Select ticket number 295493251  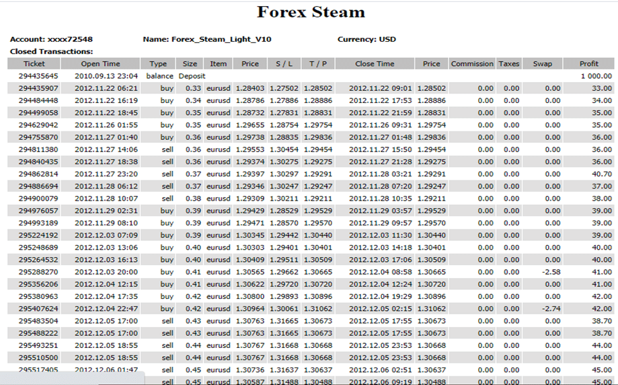pyautogui.click(x=38, y=345)
